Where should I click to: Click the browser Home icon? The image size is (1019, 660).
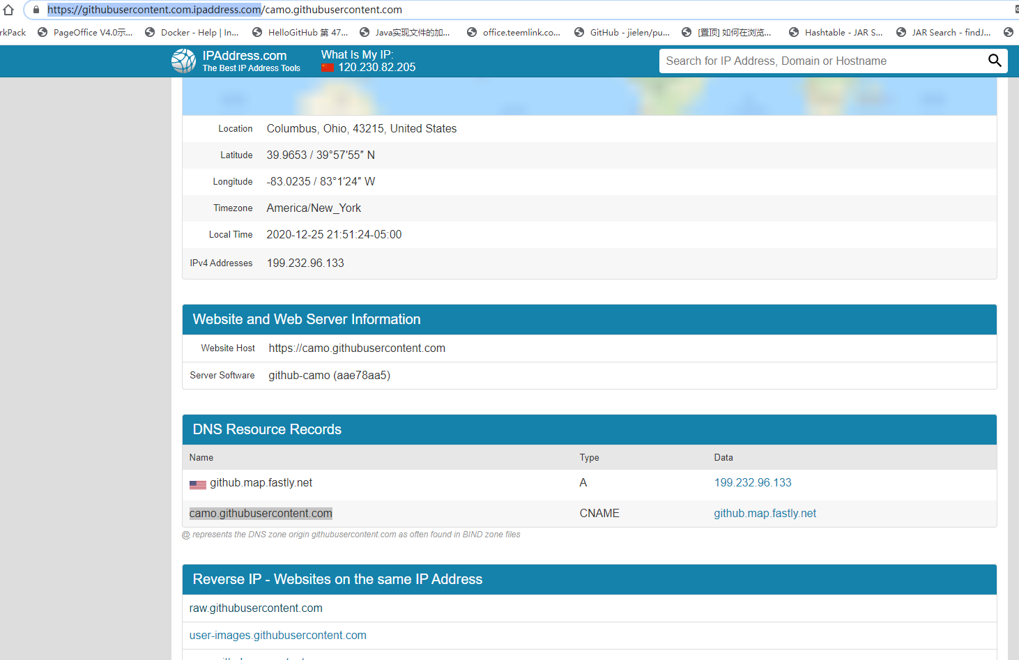pyautogui.click(x=8, y=10)
